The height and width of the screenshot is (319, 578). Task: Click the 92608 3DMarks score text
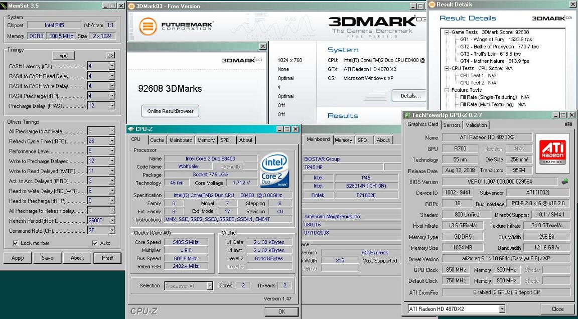[x=170, y=88]
